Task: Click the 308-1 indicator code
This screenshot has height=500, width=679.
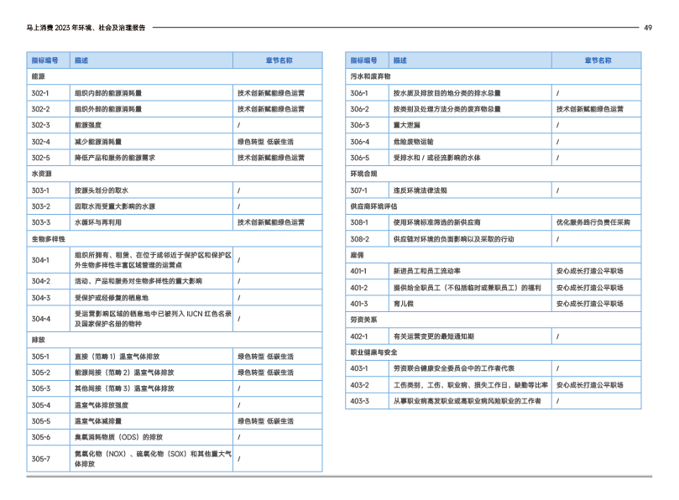Action: click(x=359, y=223)
